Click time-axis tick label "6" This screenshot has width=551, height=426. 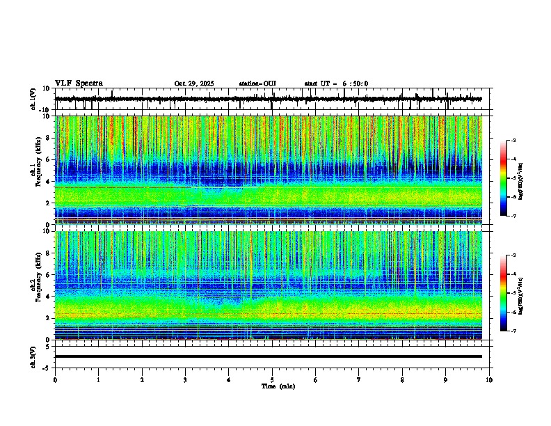(316, 380)
